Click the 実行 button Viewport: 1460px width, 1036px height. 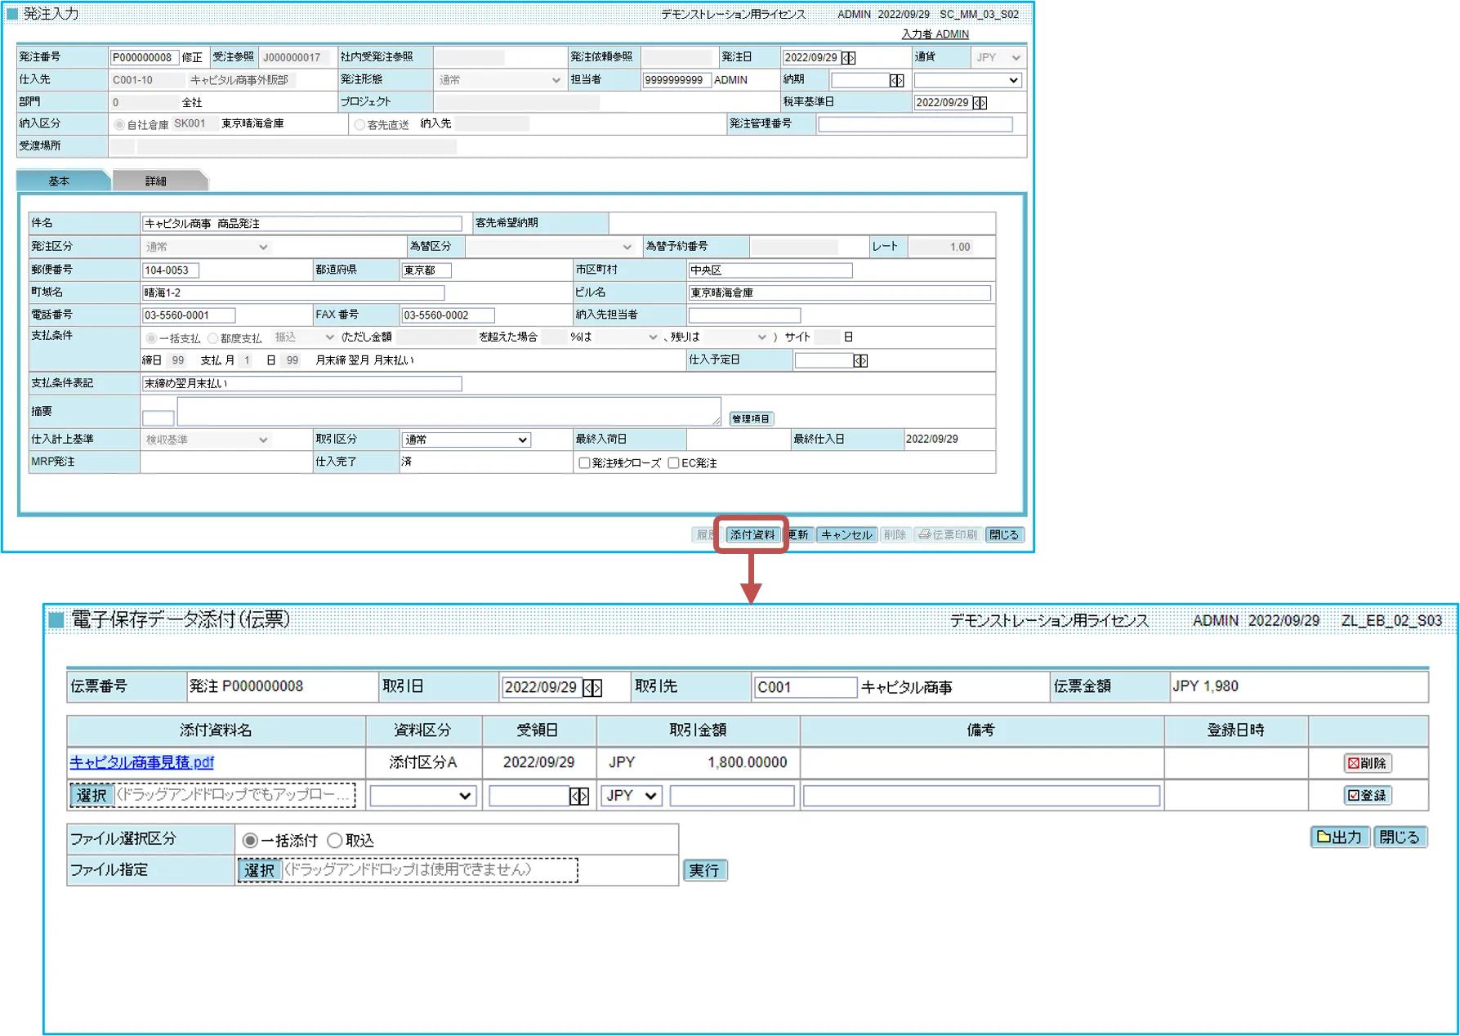[x=704, y=871]
